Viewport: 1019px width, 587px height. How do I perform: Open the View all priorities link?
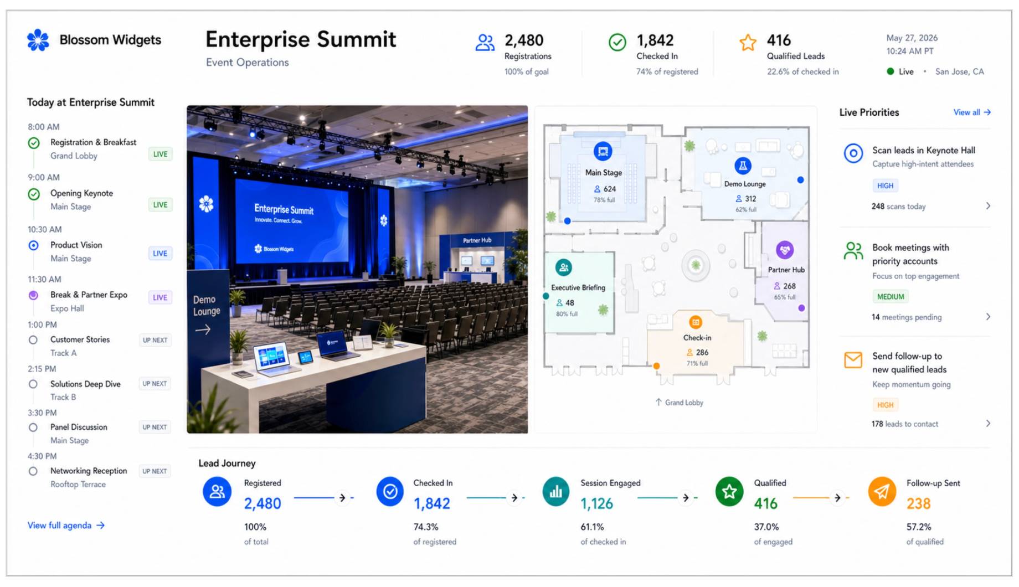coord(972,112)
